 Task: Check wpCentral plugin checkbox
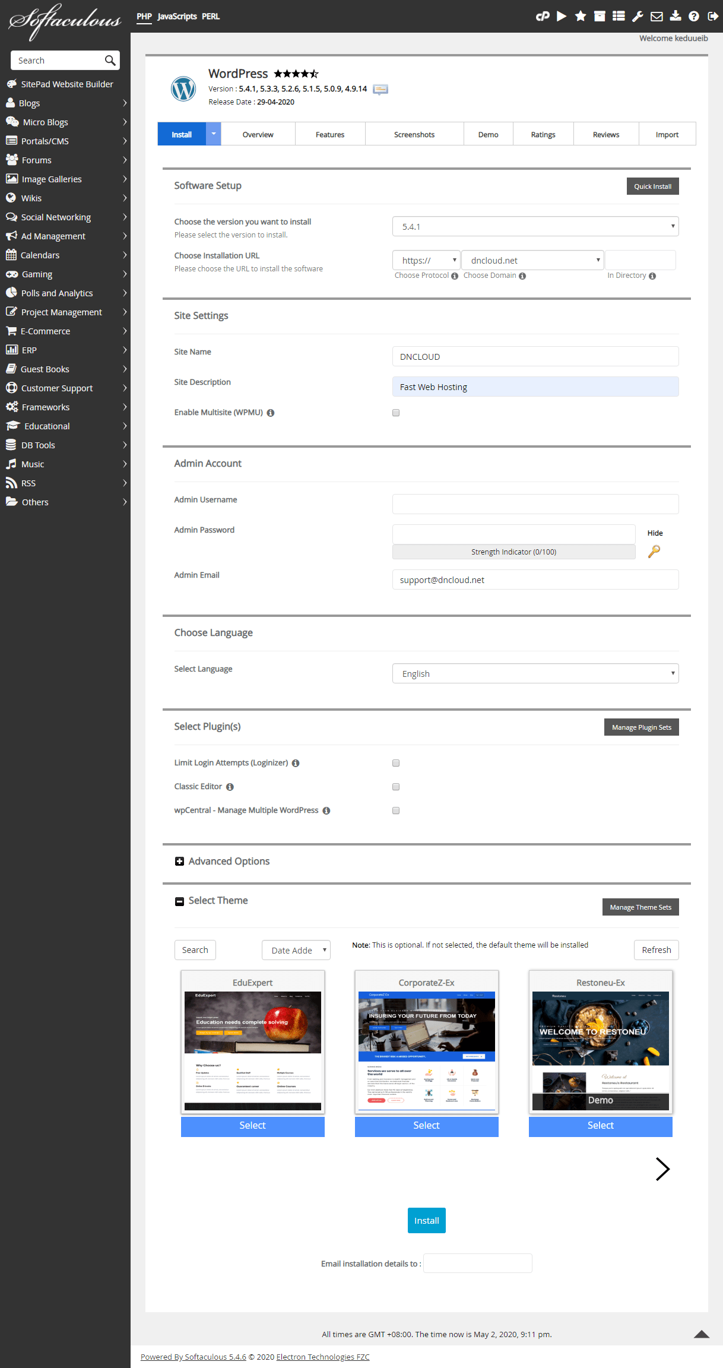pyautogui.click(x=396, y=810)
